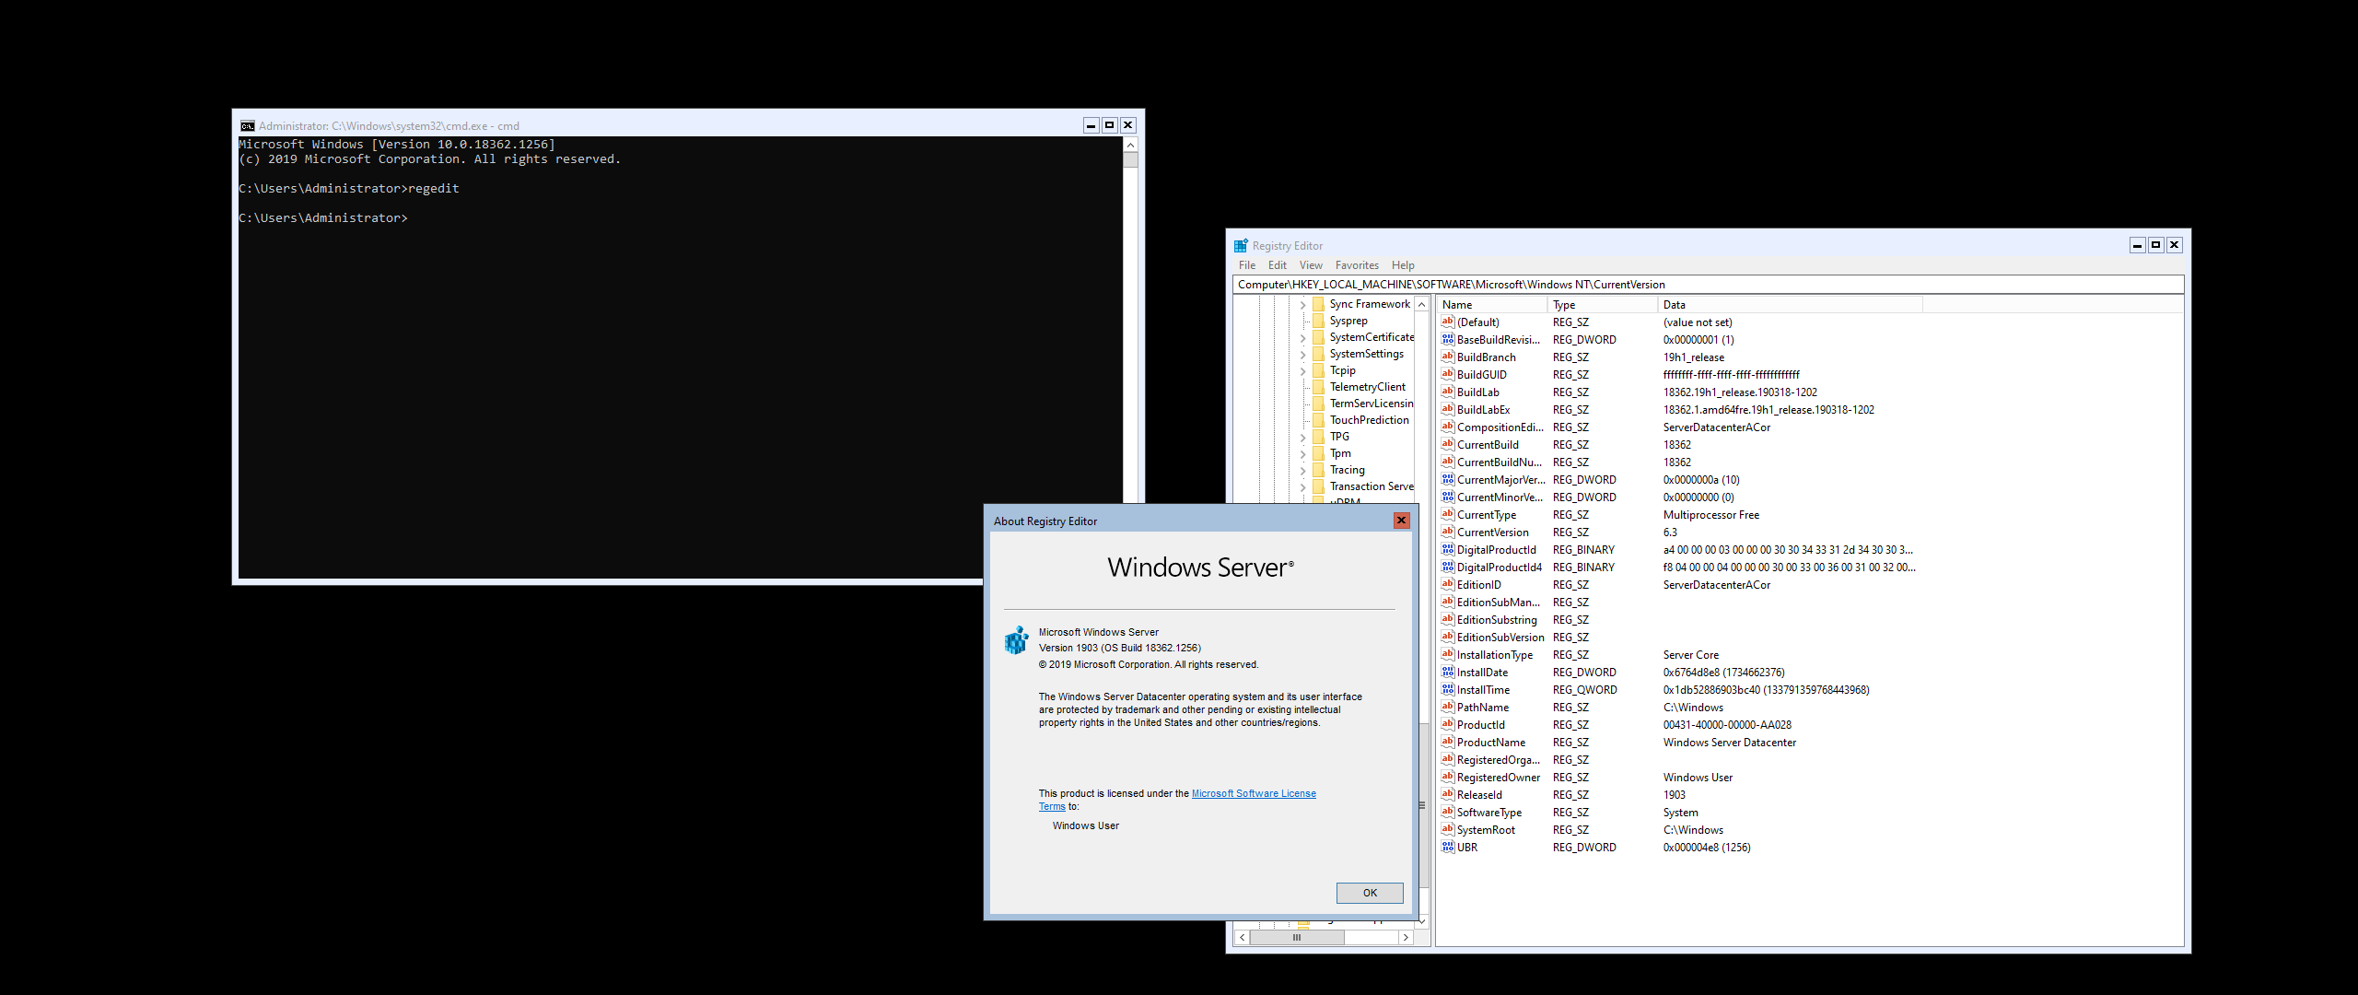Click the tree horizontal scrollbar left arrow
2358x995 pixels.
pyautogui.click(x=1242, y=937)
